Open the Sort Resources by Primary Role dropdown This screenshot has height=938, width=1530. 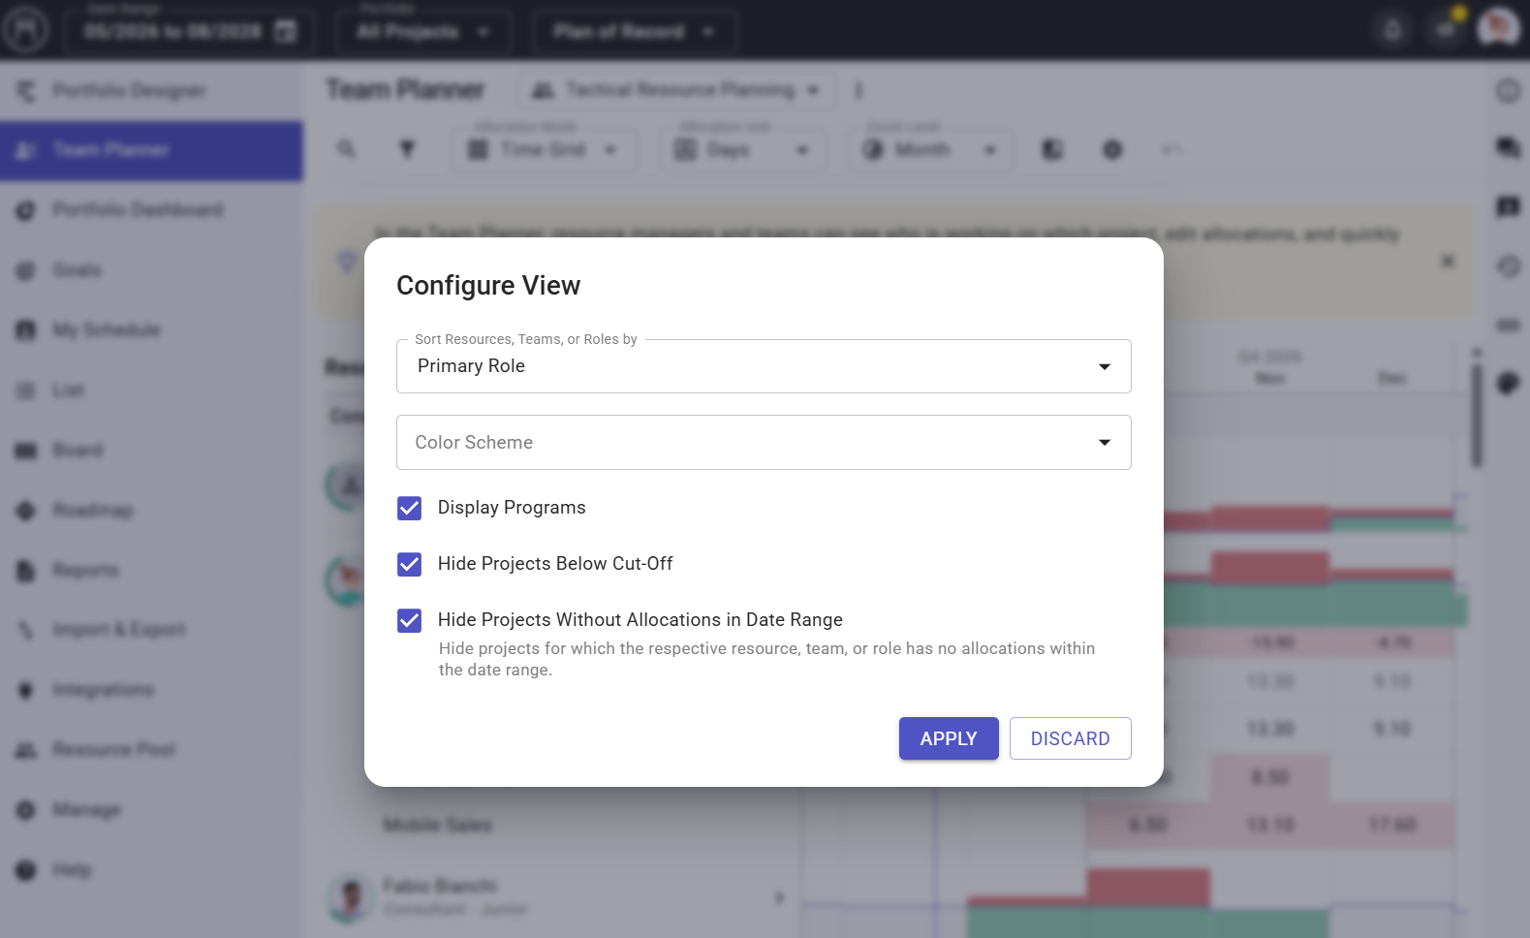click(764, 366)
